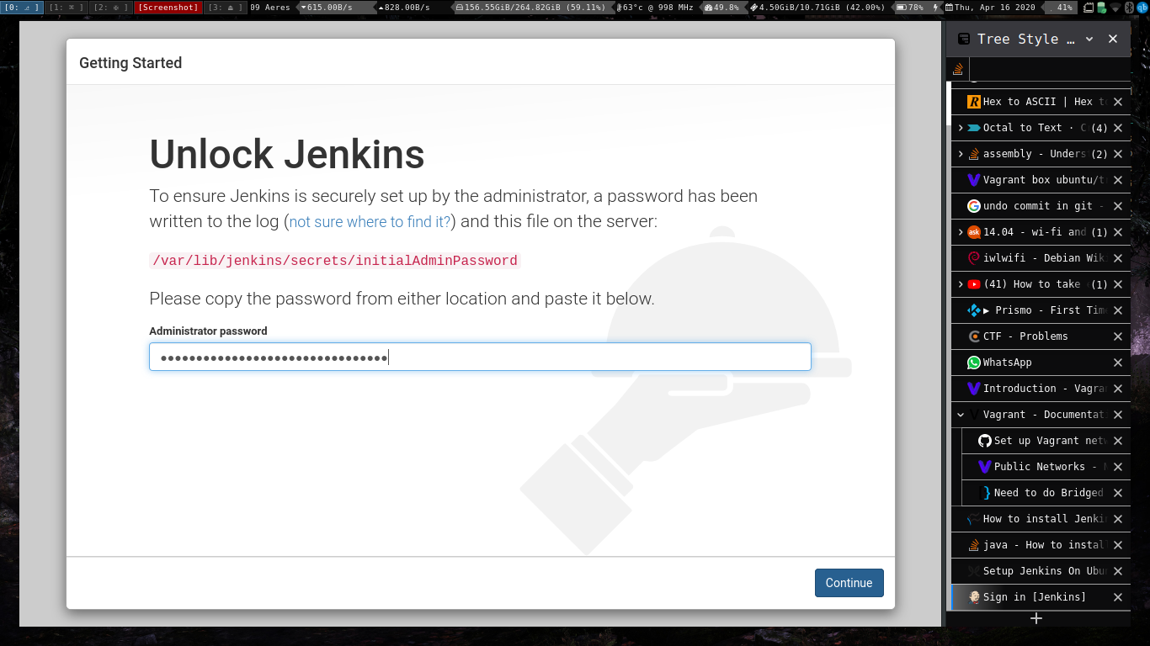
Task: Click the Need to do Bridged favicon
Action: pos(985,493)
